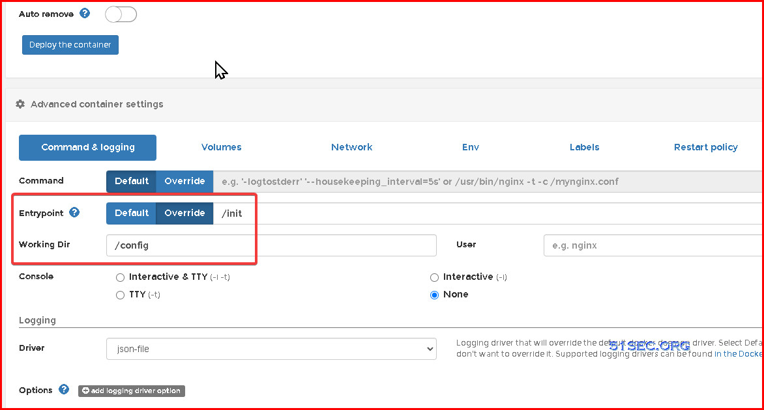
Task: Select Interactive & TTY console option
Action: [x=121, y=277]
